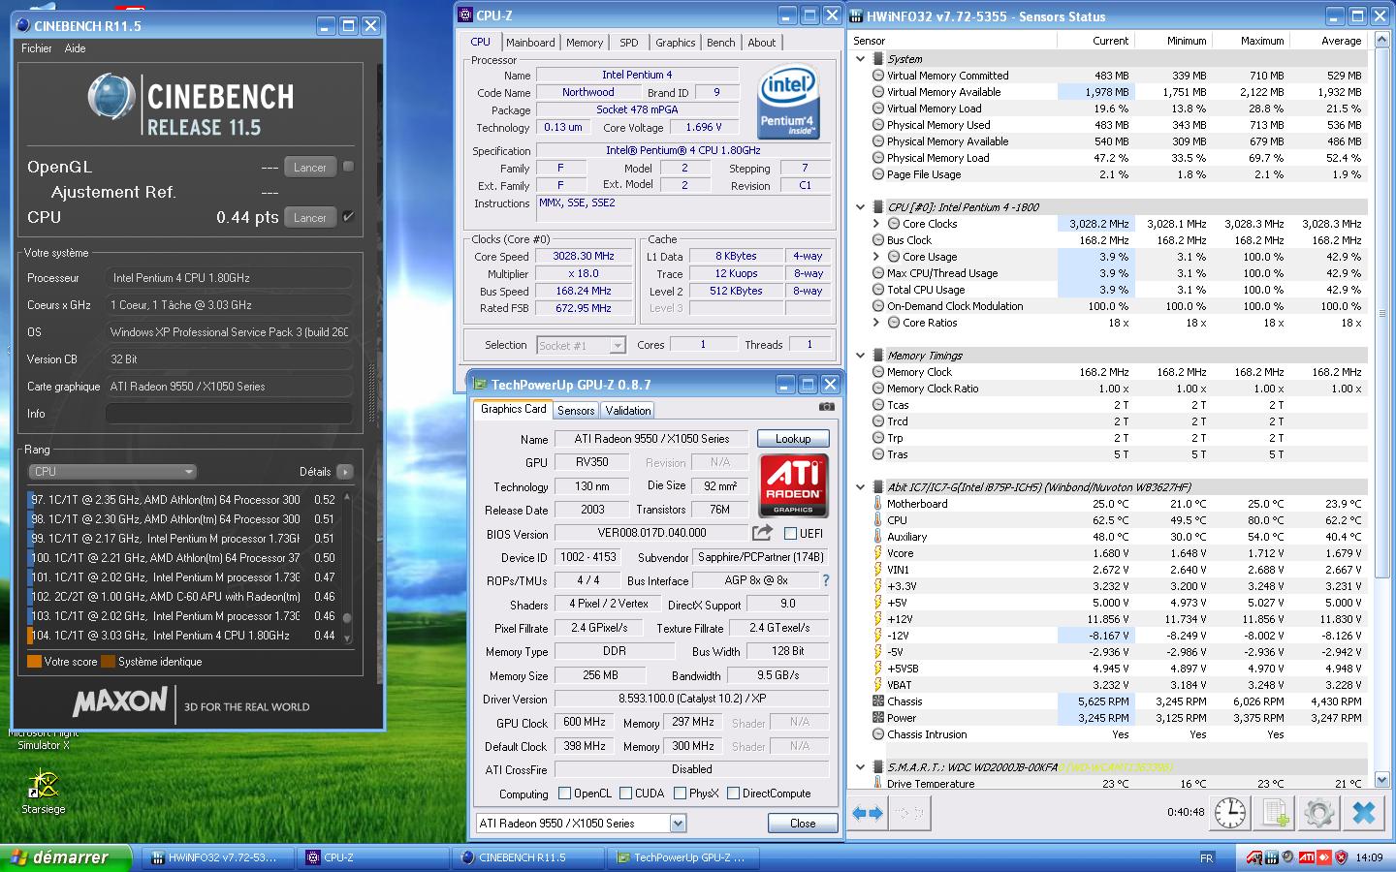Toggle the OpenCL checkbox in GPU-Z
The width and height of the screenshot is (1396, 872).
(x=564, y=794)
